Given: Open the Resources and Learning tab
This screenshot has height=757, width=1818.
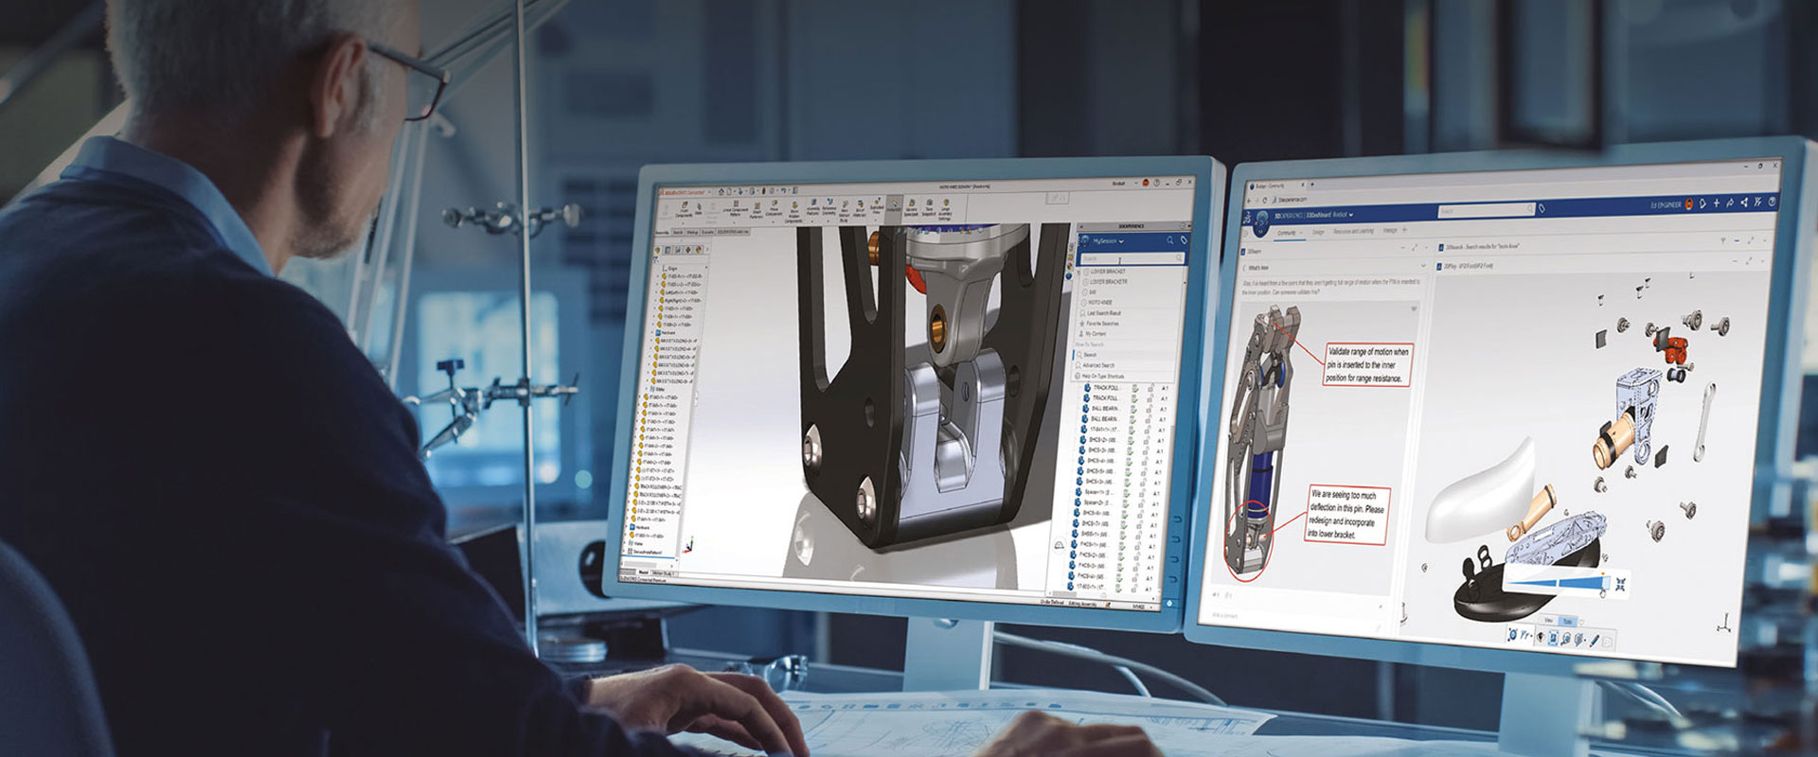Looking at the screenshot, I should (x=1353, y=231).
